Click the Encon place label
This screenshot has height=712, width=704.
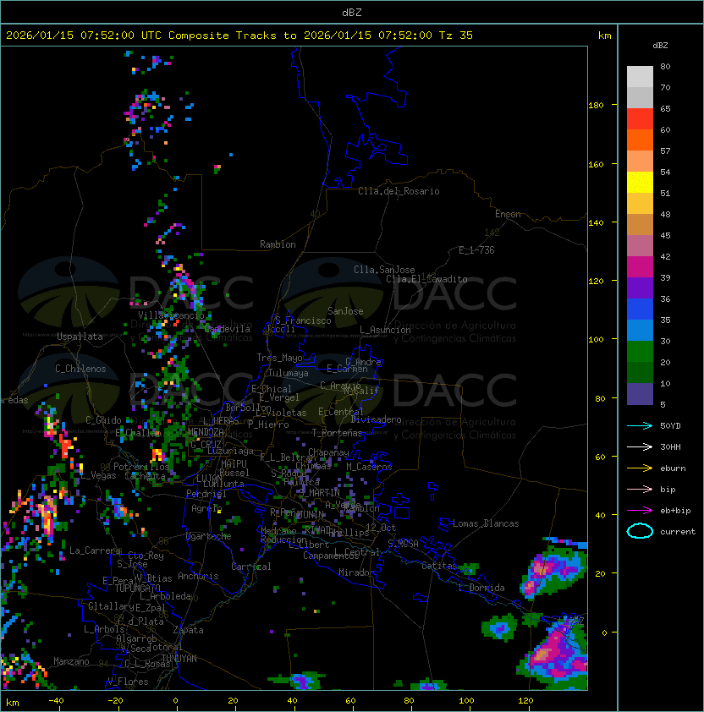(x=508, y=214)
